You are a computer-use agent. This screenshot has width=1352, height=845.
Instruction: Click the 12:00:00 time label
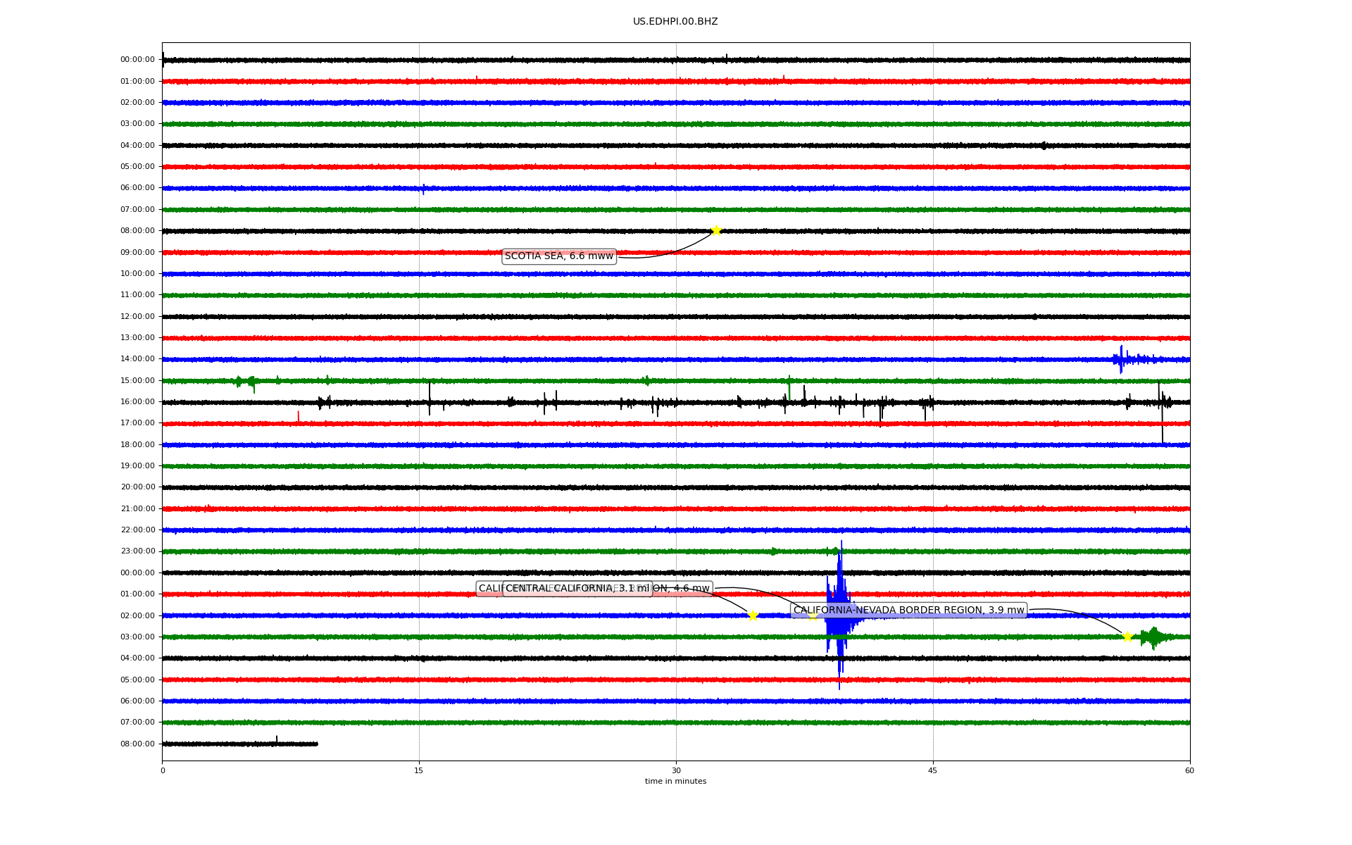click(137, 316)
